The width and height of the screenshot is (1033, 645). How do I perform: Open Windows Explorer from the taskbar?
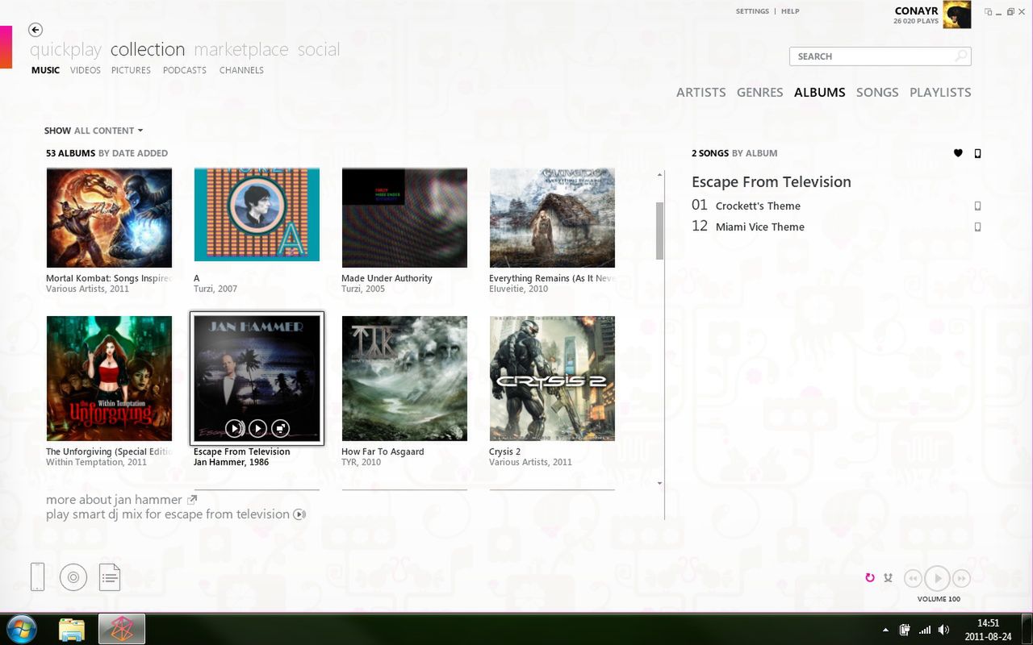click(72, 629)
